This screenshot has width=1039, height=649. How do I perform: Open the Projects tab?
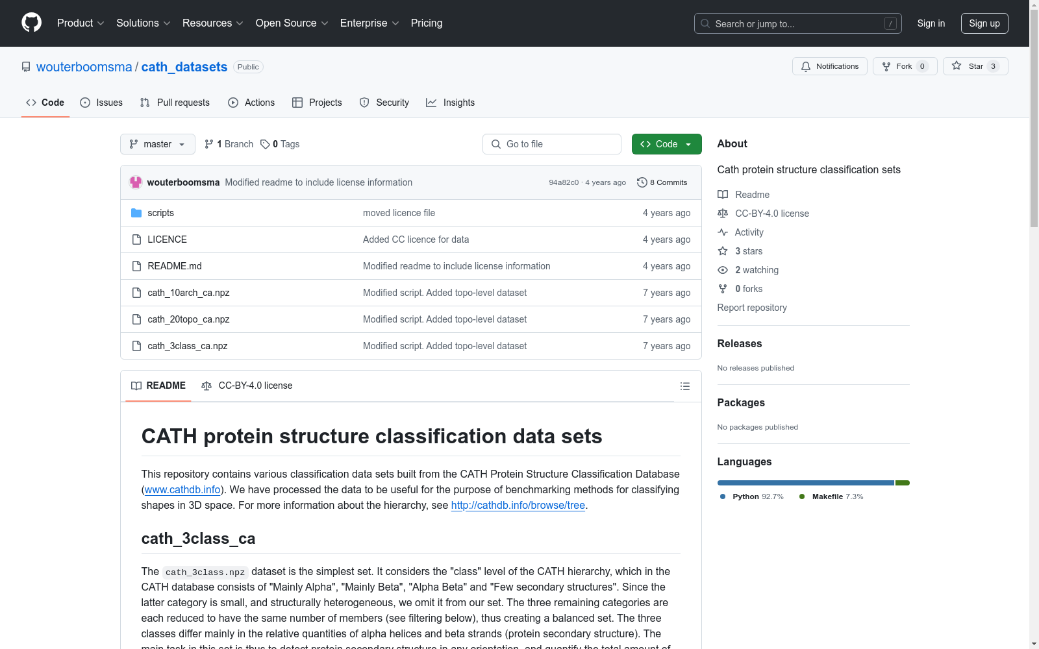tap(317, 103)
